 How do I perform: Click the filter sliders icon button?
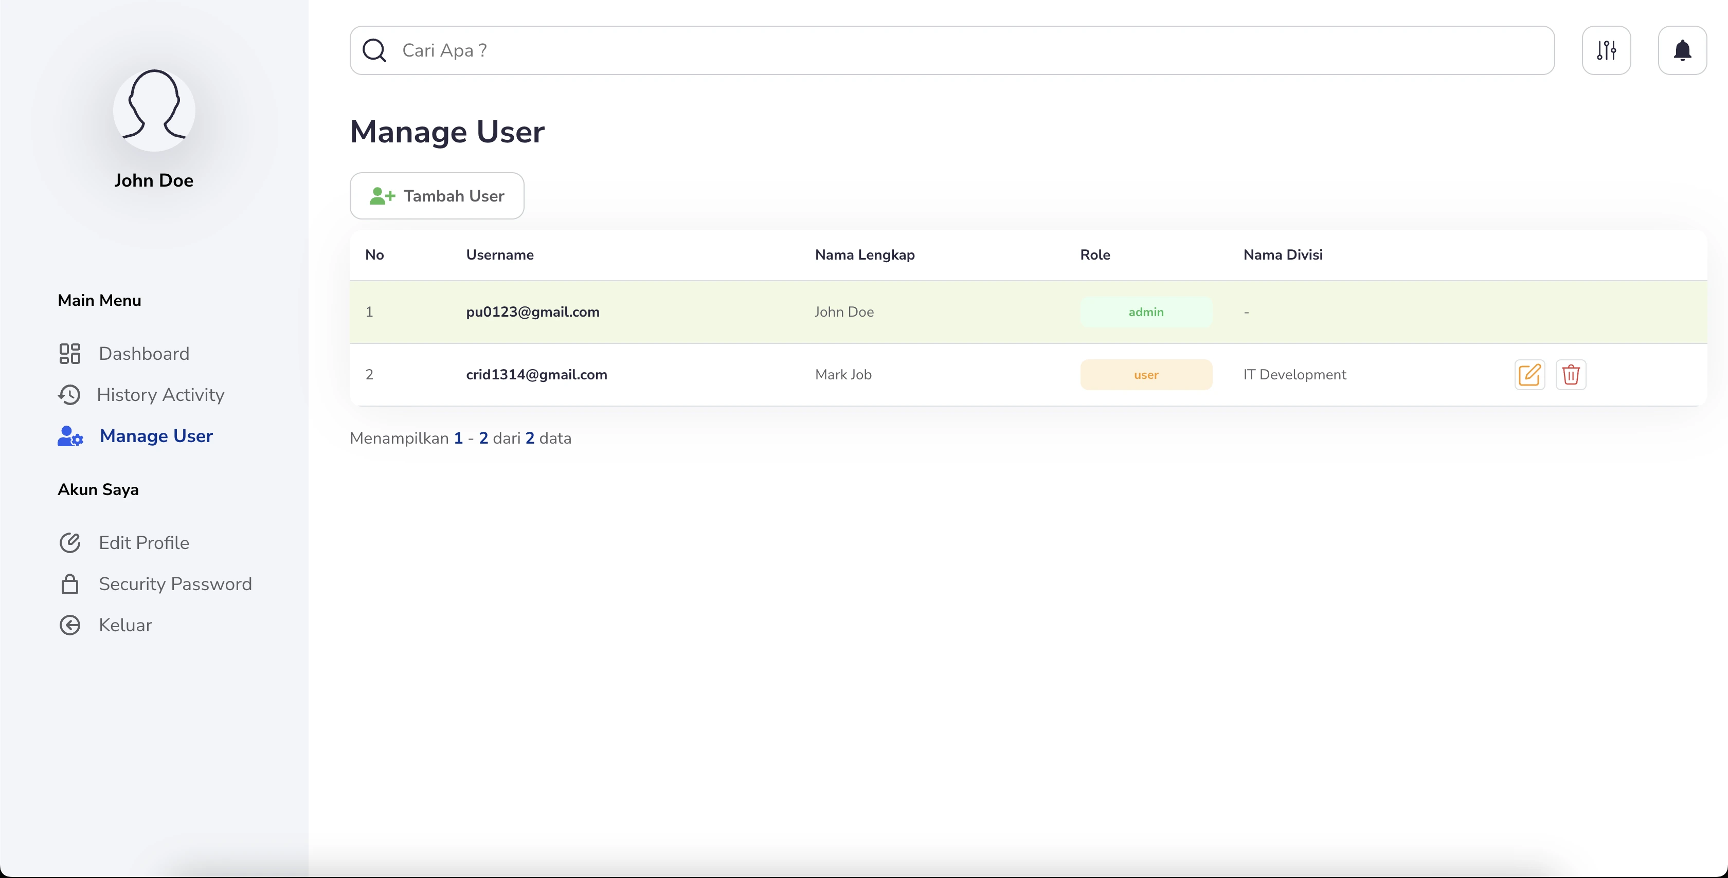[x=1606, y=50]
